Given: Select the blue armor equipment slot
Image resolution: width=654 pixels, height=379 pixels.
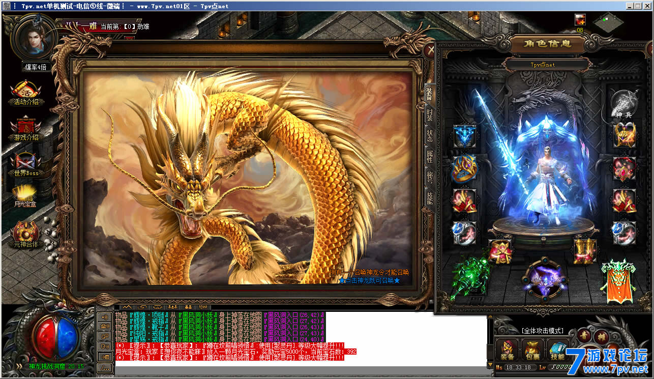Looking at the screenshot, I should 465,136.
